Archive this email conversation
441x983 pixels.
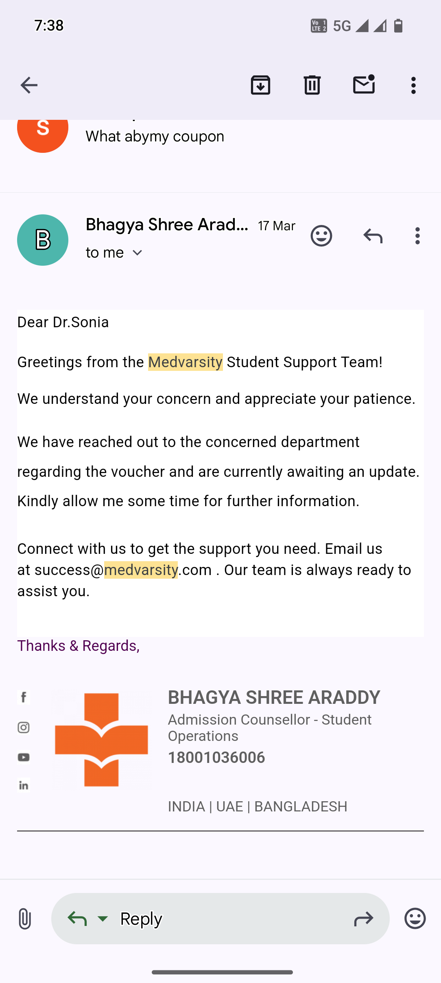tap(260, 85)
